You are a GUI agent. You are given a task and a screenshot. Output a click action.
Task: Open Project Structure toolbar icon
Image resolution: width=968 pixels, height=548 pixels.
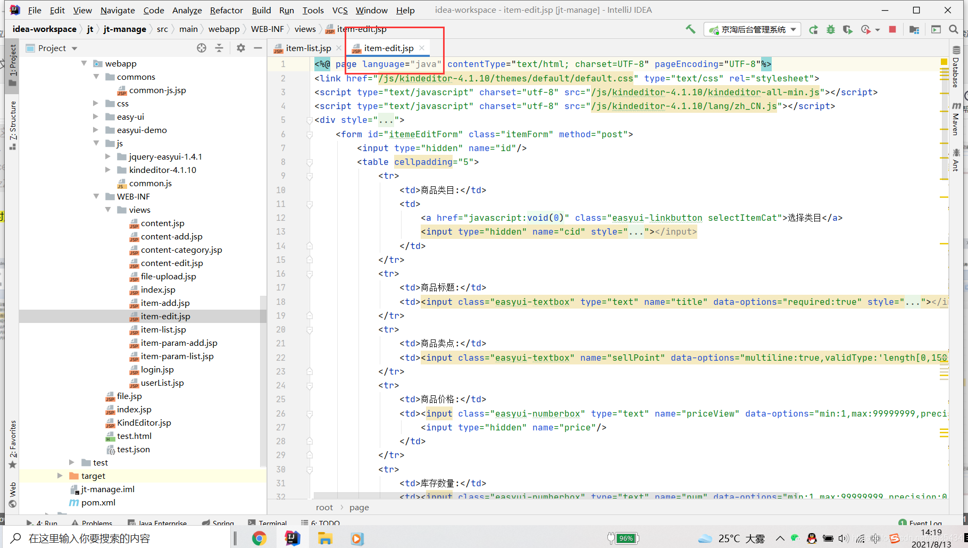point(914,30)
